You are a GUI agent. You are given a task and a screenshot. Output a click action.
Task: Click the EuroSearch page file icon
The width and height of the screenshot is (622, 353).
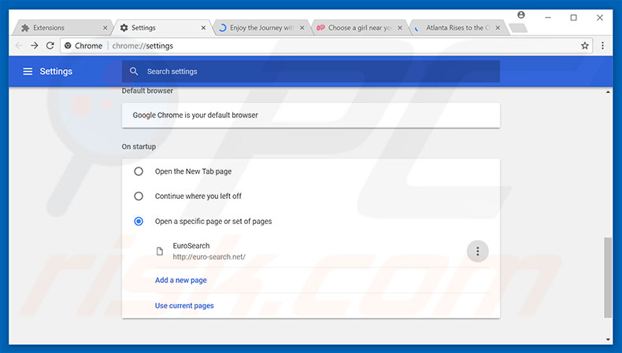click(160, 251)
